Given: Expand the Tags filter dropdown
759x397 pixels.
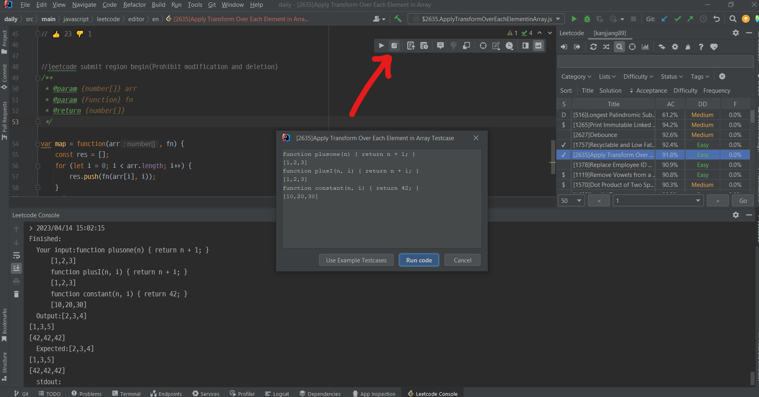Looking at the screenshot, I should point(700,77).
